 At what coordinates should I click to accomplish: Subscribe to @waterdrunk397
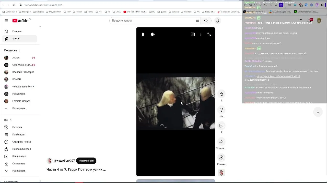click(86, 161)
